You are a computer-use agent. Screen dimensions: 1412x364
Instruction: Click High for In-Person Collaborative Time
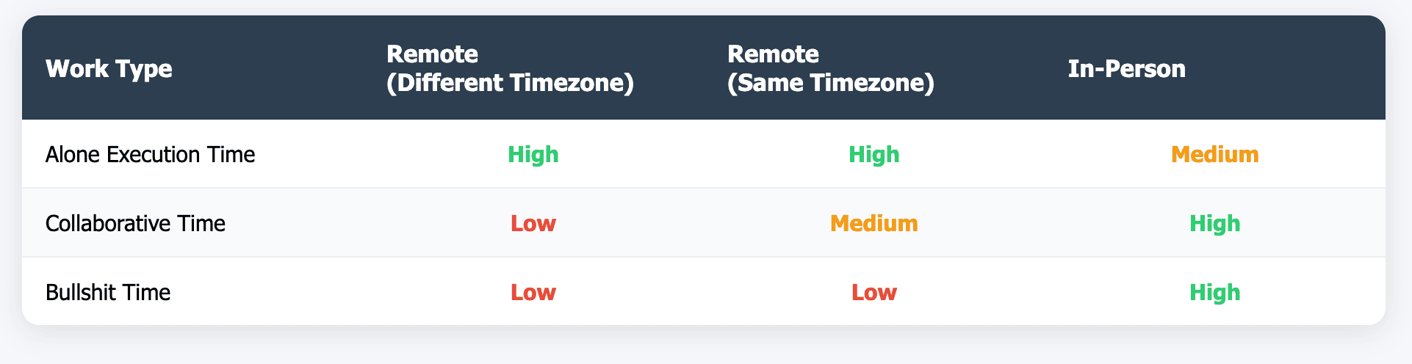[x=1215, y=223]
